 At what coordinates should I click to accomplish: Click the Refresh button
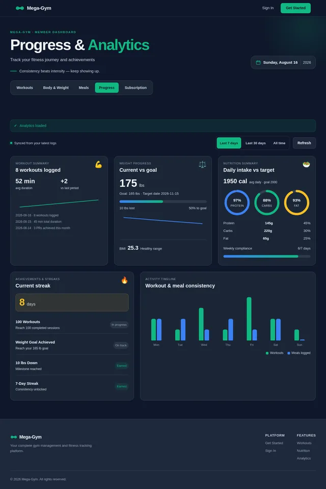coord(304,143)
